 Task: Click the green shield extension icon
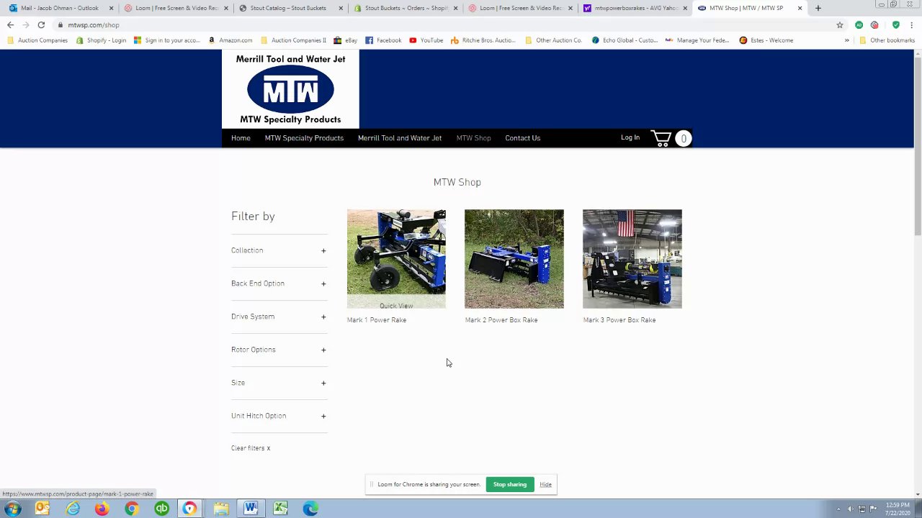click(x=895, y=25)
